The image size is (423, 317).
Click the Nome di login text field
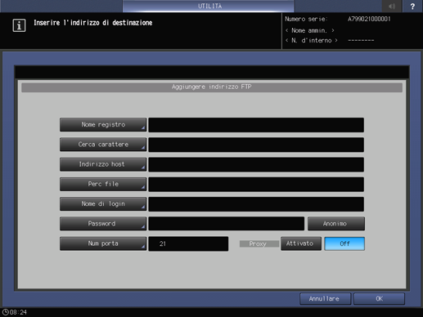click(256, 204)
